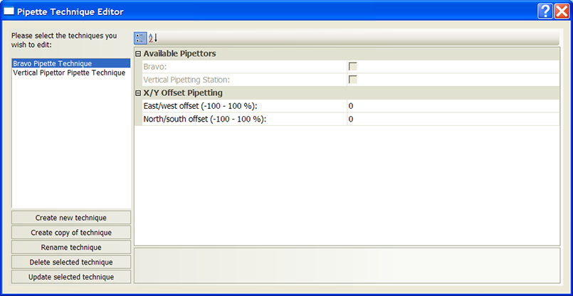
Task: Collapse the Available Pipettors section
Action: (x=138, y=54)
